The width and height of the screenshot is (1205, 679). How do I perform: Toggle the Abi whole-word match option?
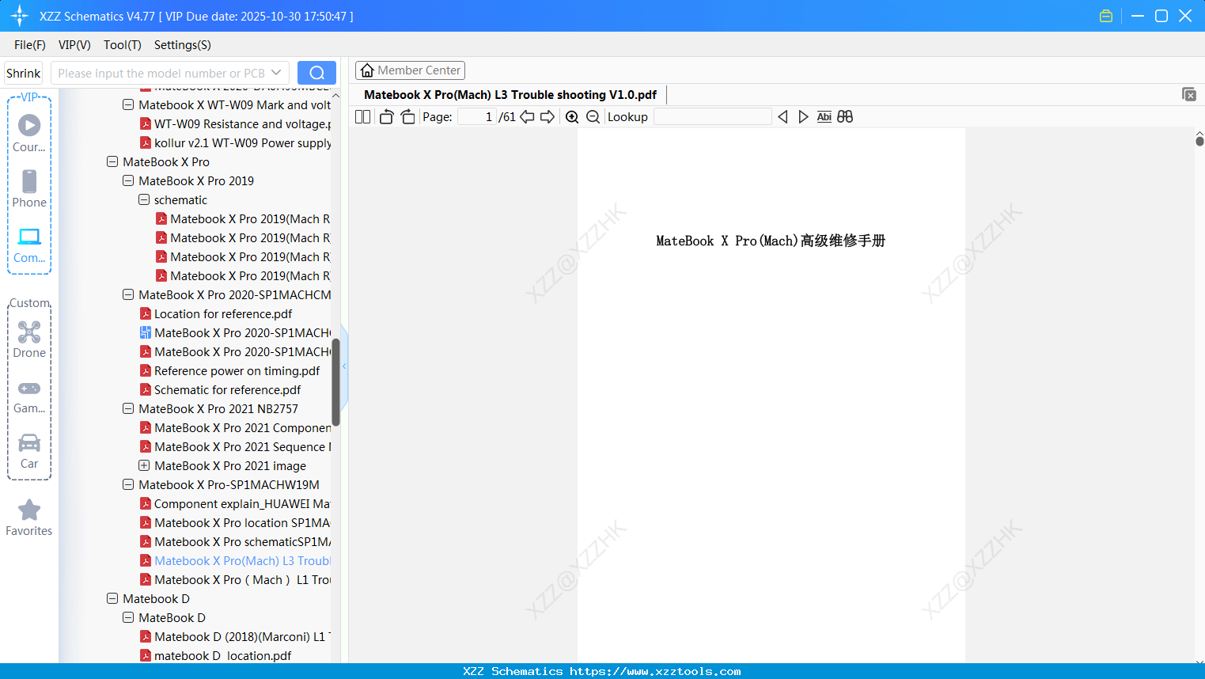click(x=824, y=117)
